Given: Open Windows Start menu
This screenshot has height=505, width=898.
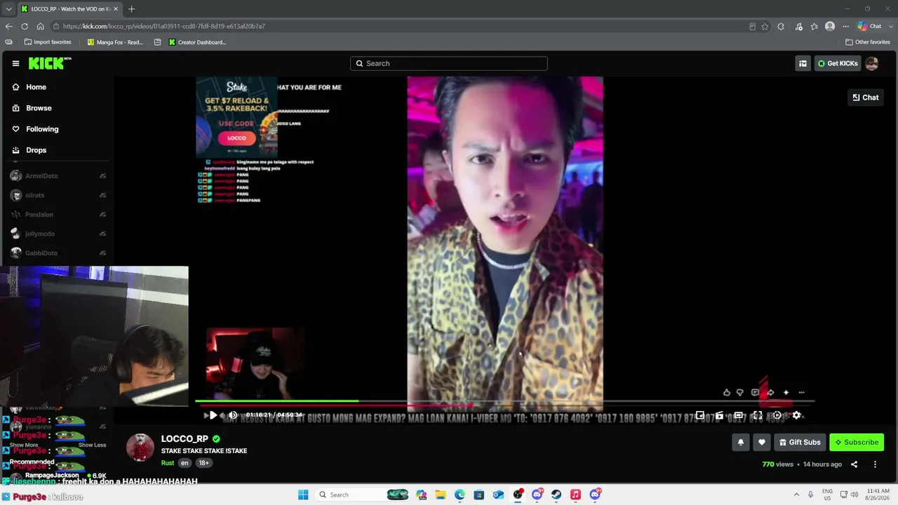Looking at the screenshot, I should click(303, 494).
